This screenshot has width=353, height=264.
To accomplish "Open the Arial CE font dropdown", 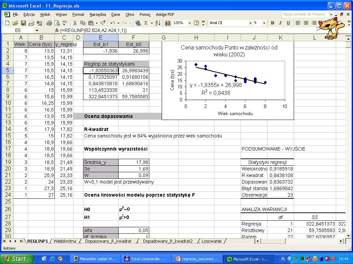I will pos(250,23).
